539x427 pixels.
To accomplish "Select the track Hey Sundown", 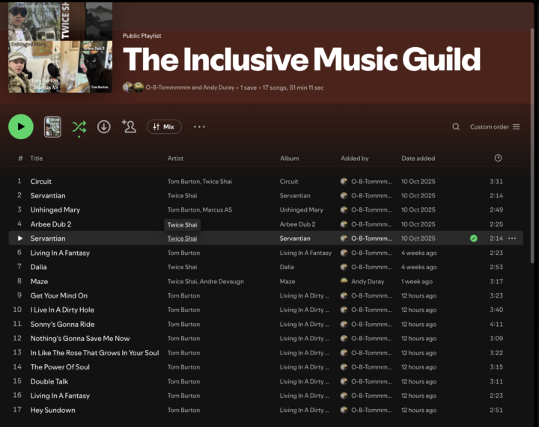I will (x=52, y=410).
